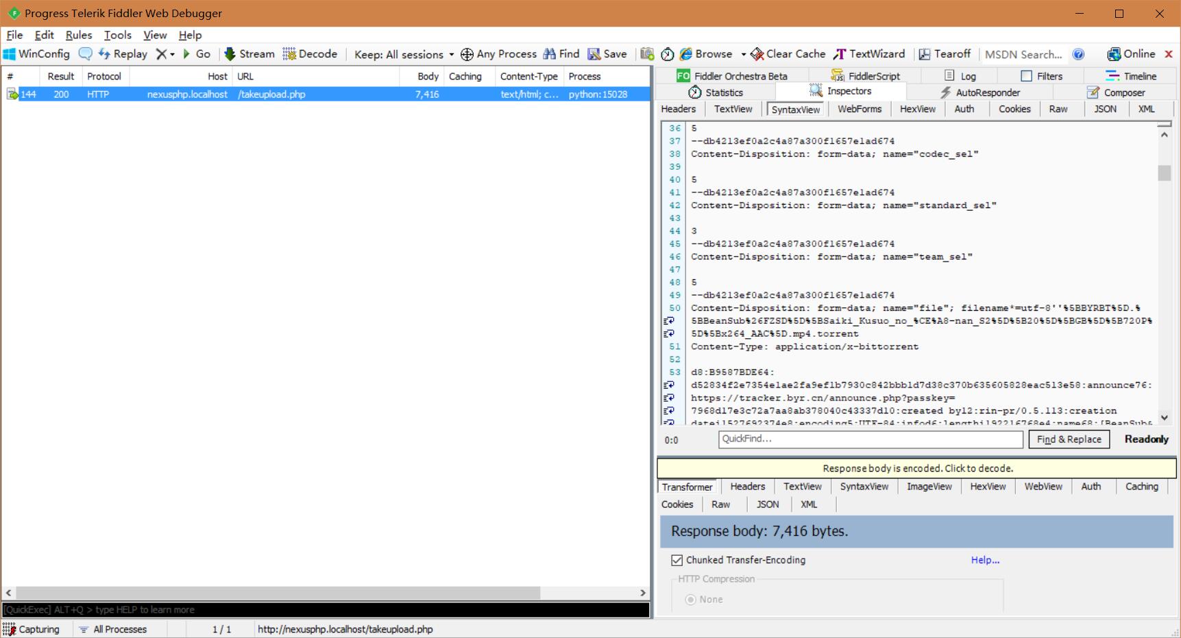1181x638 pixels.
Task: Replay the selected session
Action: [x=123, y=54]
